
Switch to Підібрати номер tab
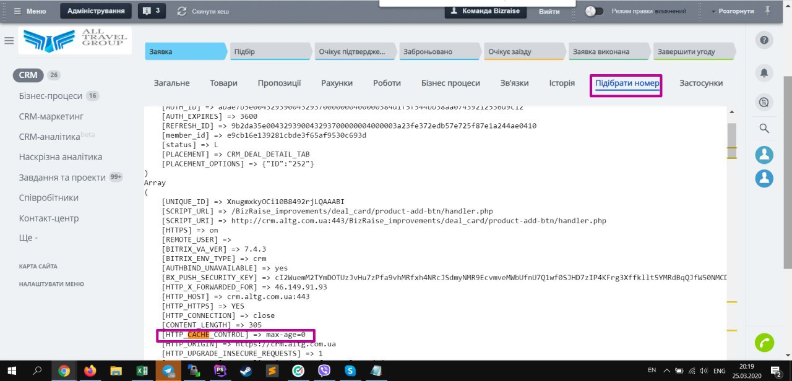coord(627,83)
